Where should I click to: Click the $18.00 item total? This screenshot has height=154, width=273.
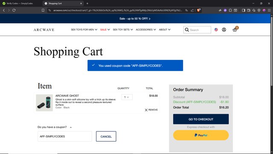click(154, 96)
